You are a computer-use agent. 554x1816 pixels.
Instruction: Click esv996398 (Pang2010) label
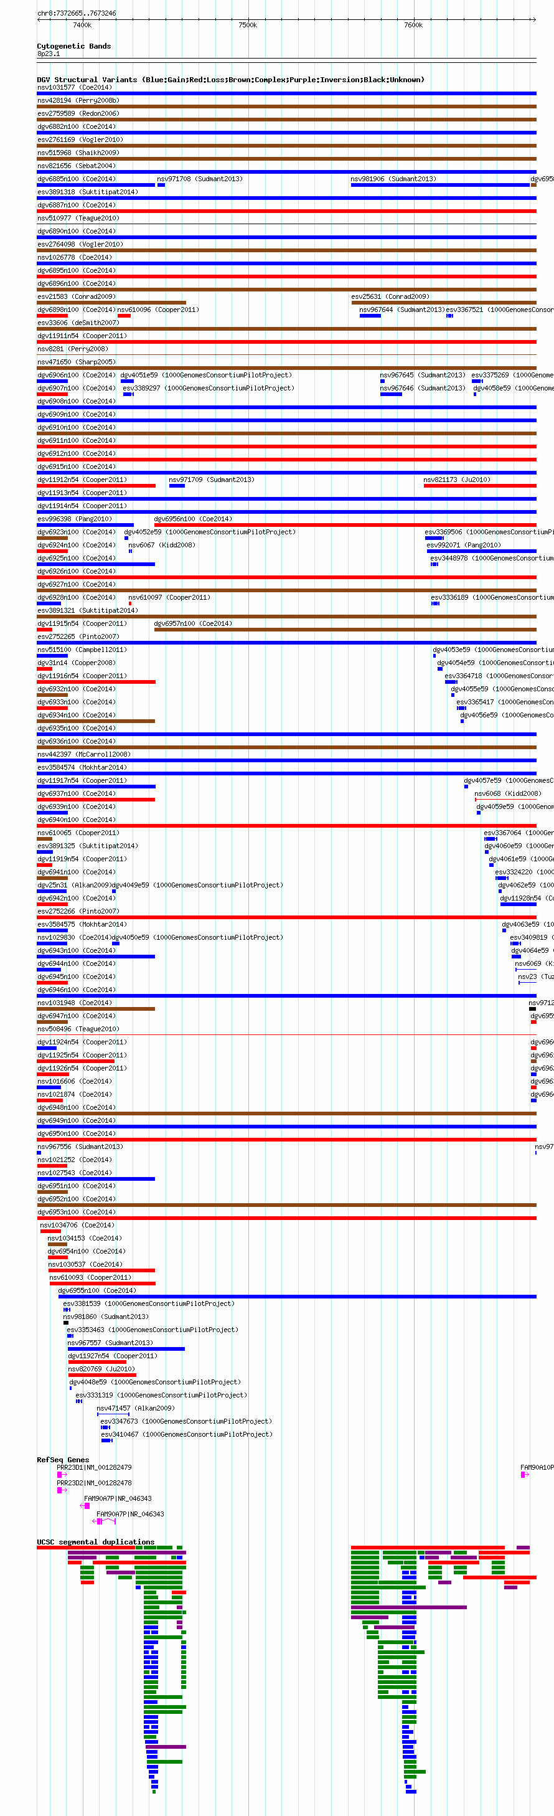click(75, 519)
